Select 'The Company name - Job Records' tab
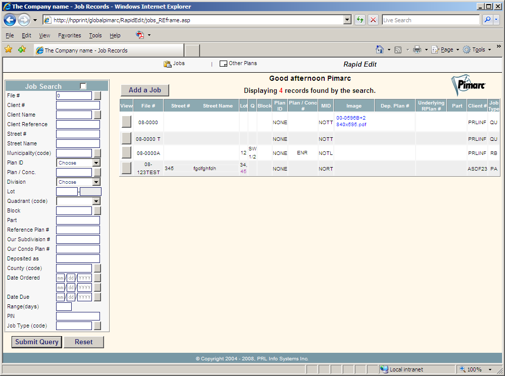This screenshot has height=376, width=505. click(109, 50)
